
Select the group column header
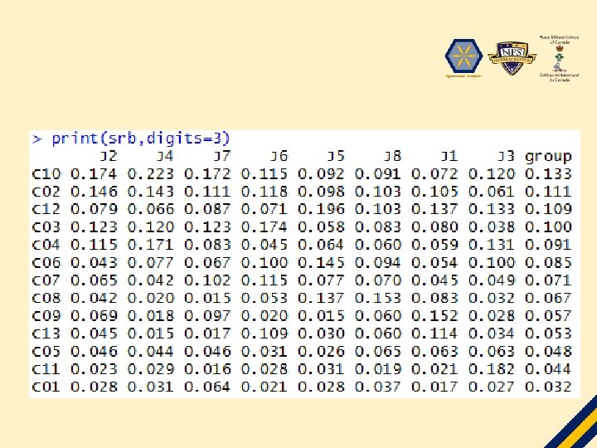(548, 157)
